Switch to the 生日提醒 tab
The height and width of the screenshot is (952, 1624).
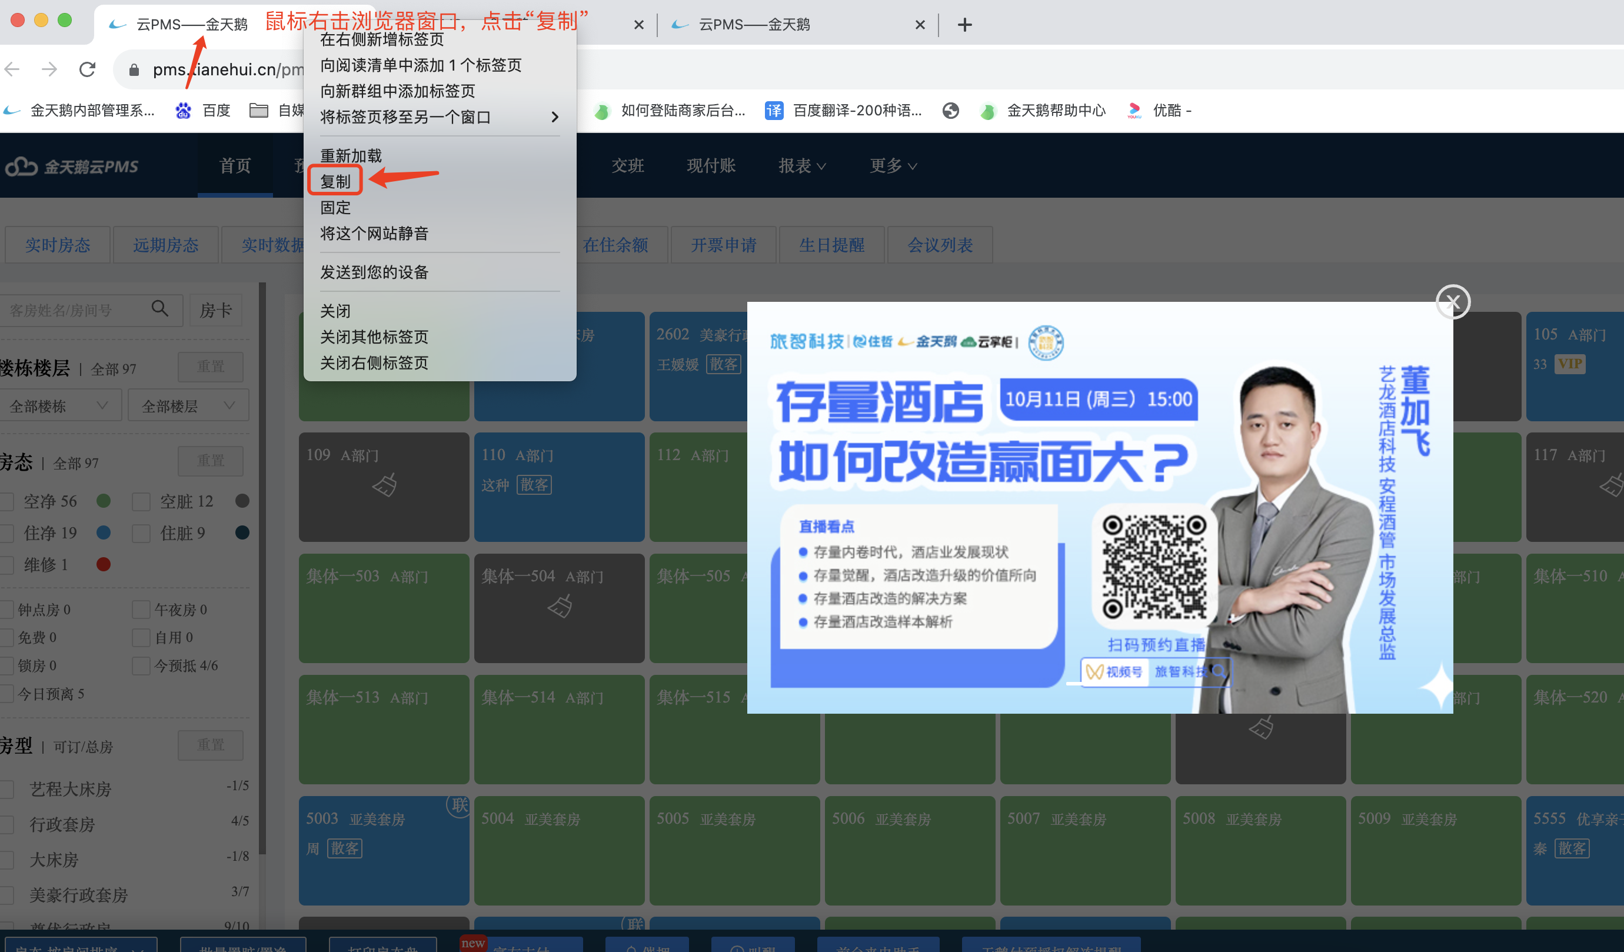click(x=832, y=245)
